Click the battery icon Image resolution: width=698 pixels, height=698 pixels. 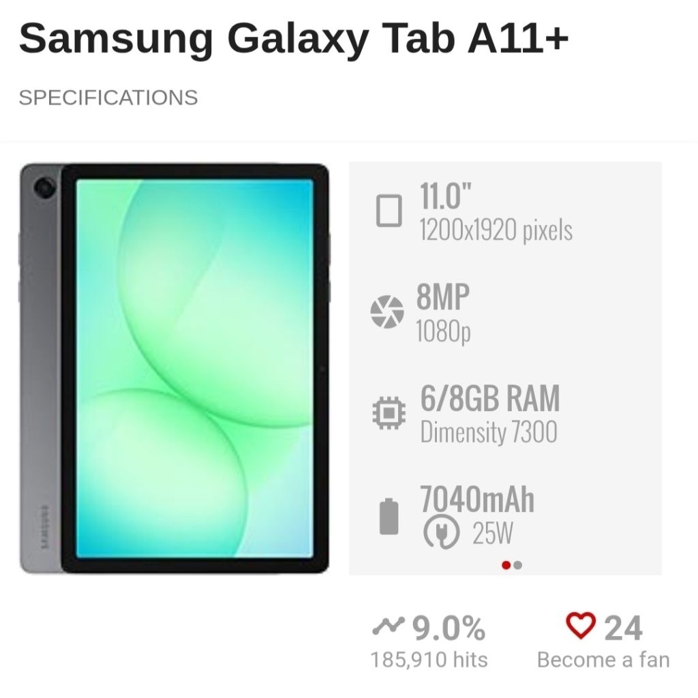coord(389,517)
